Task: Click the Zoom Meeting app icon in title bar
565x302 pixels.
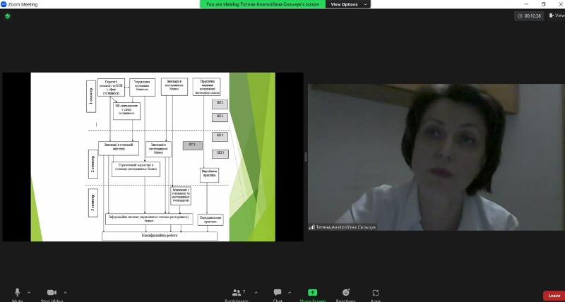Action: point(4,4)
